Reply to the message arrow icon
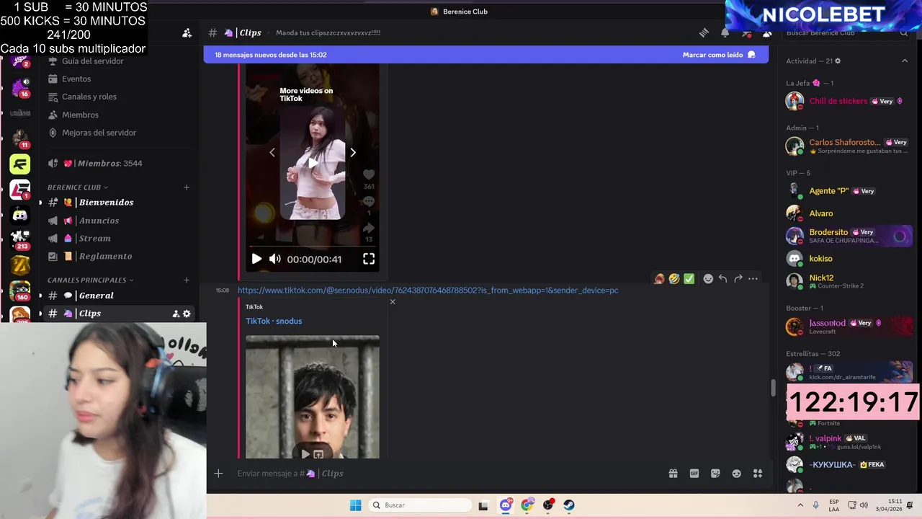Screen dimensions: 922x519 coord(722,279)
